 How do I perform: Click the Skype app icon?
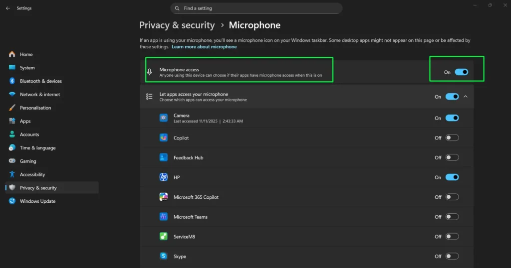tap(164, 256)
